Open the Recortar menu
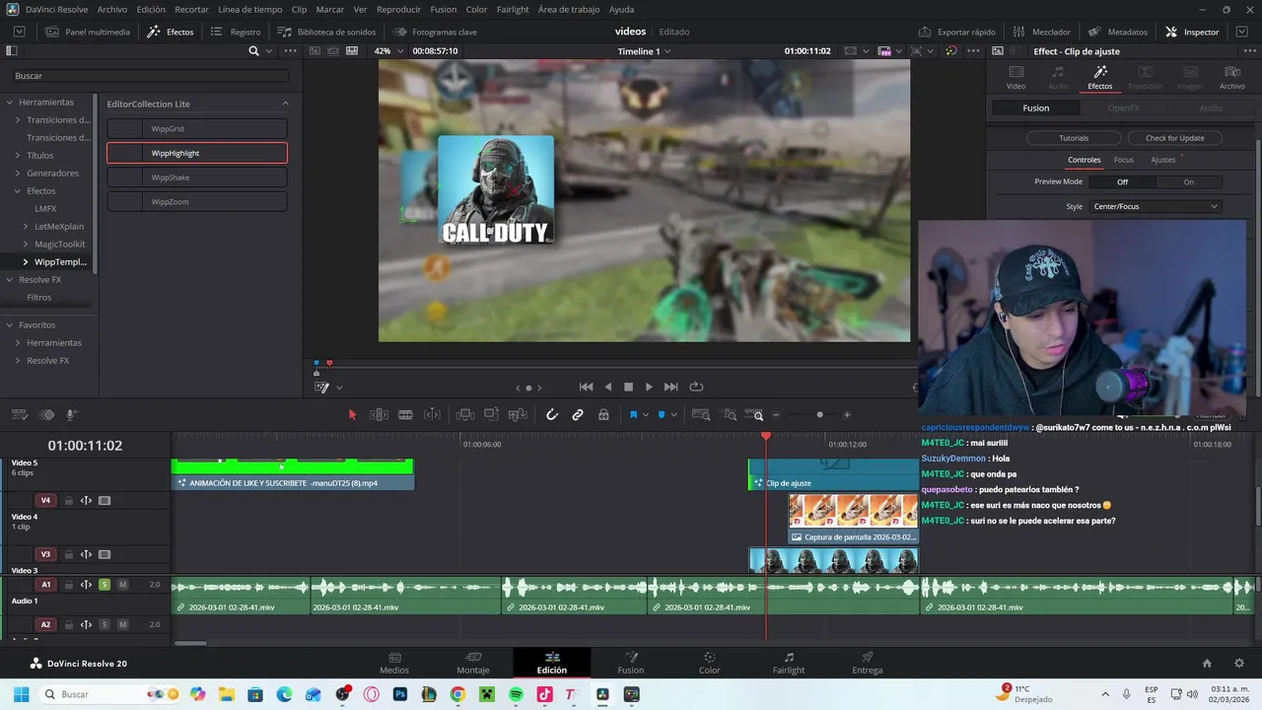This screenshot has height=710, width=1262. (191, 9)
